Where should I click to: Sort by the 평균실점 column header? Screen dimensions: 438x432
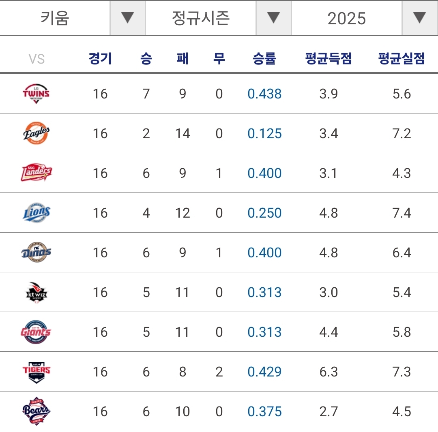[x=401, y=59]
